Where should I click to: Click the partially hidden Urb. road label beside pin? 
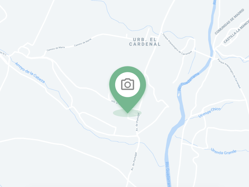[x=115, y=102]
